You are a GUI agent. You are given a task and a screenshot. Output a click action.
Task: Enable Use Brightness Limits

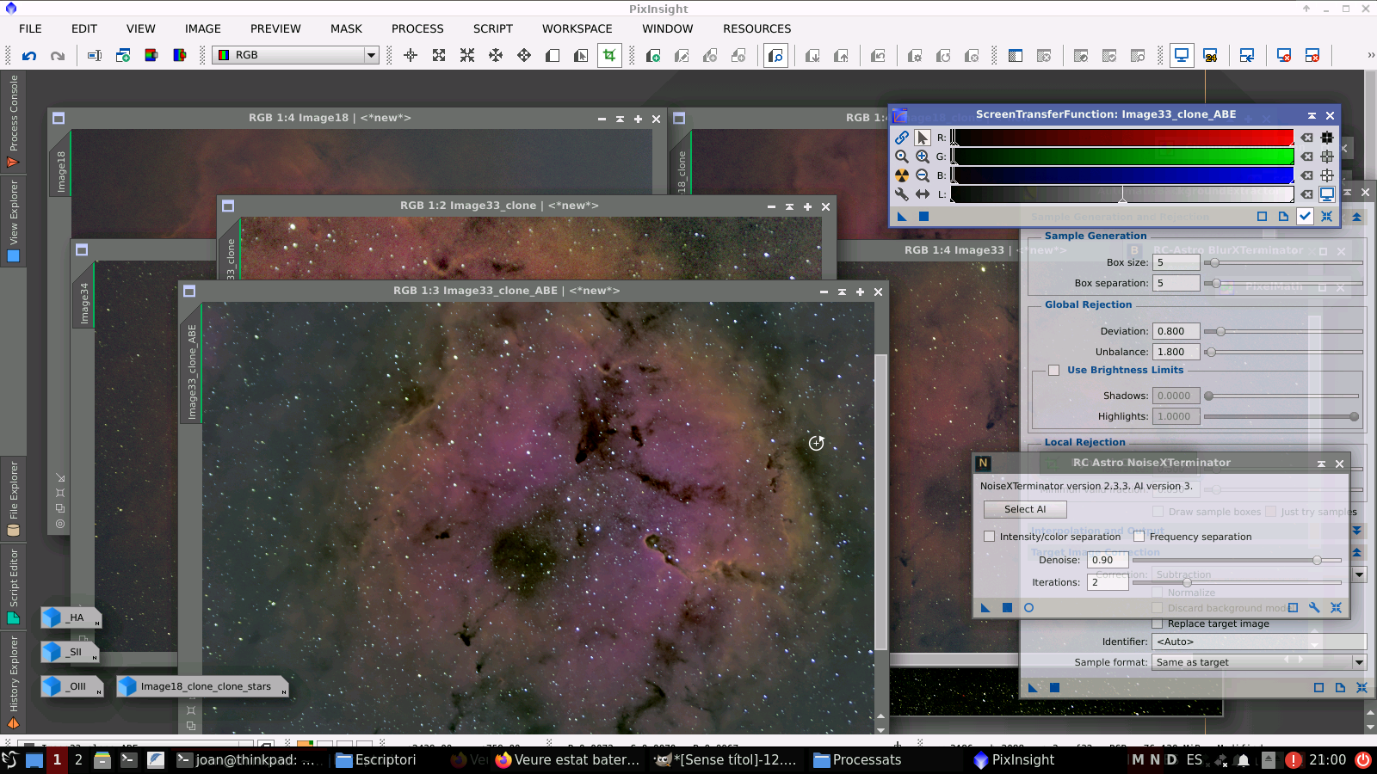click(1054, 370)
